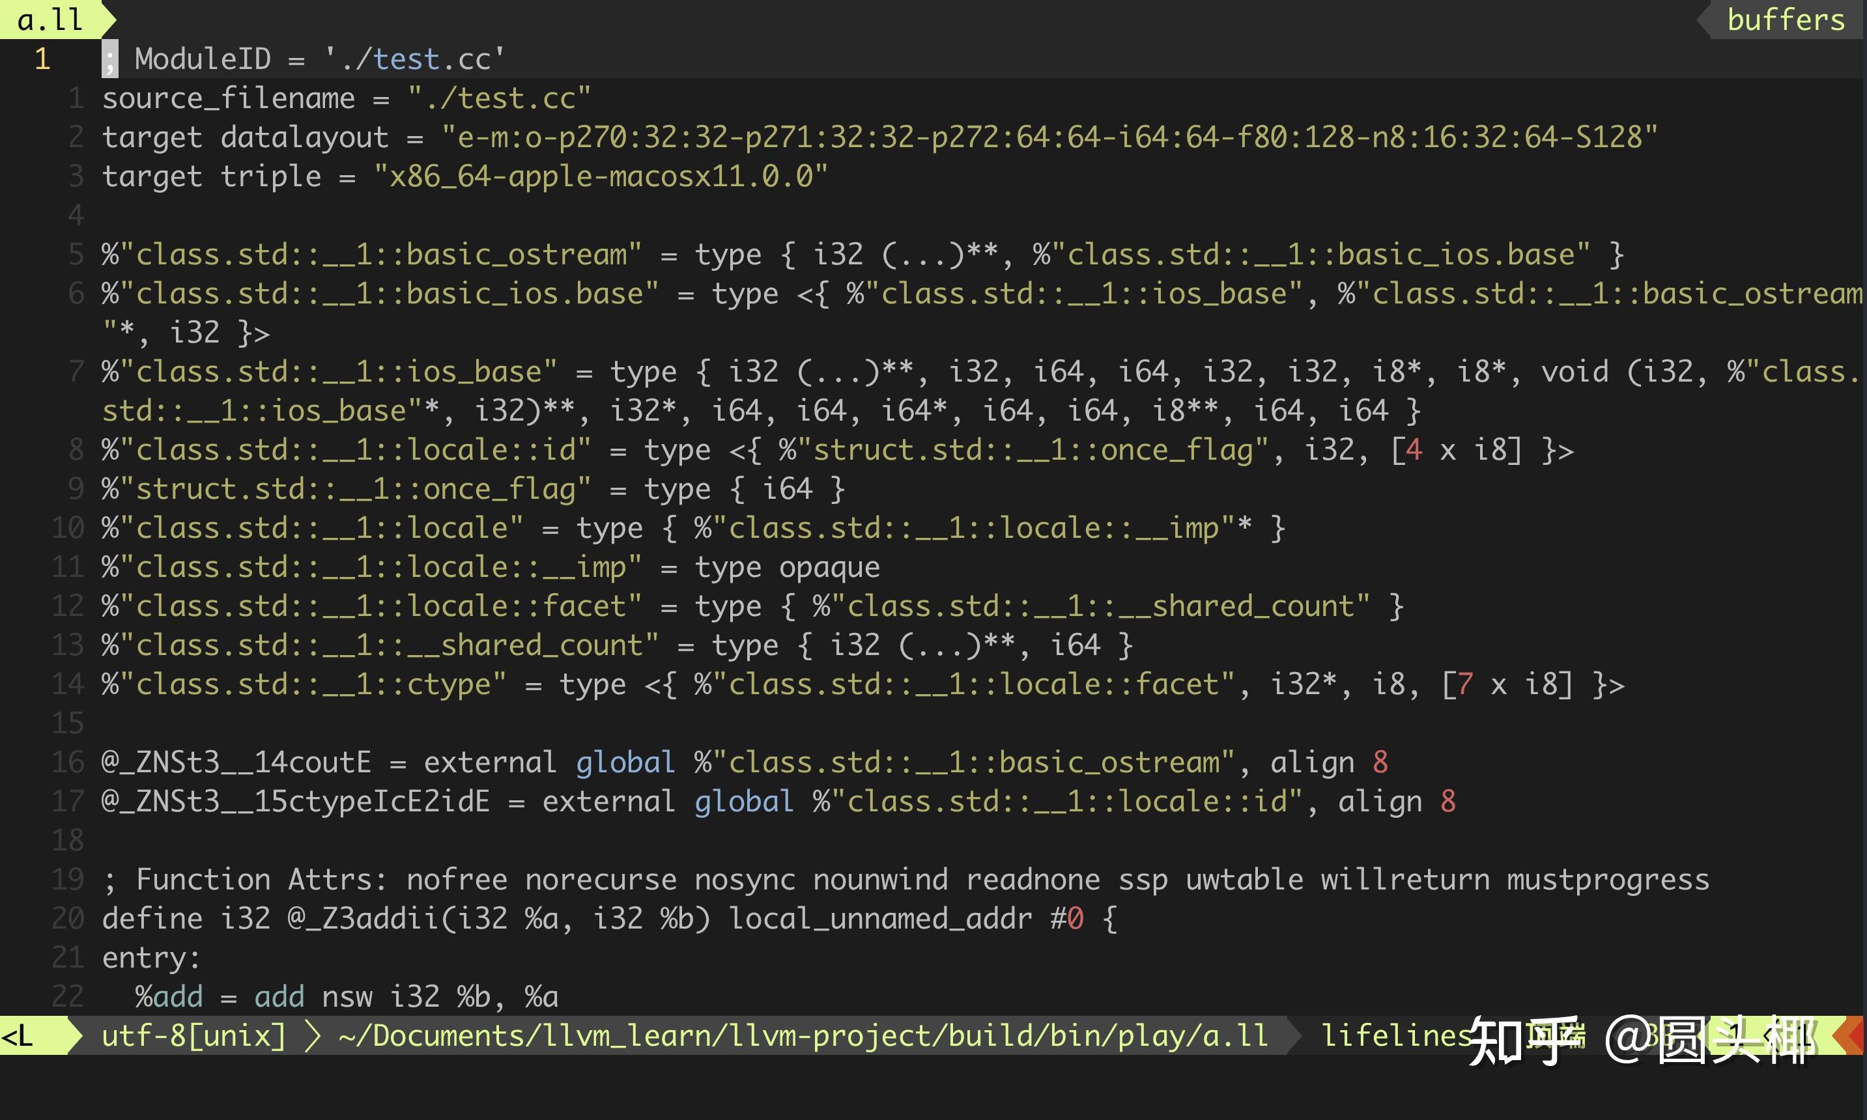The image size is (1867, 1120).
Task: Click the file path in the status line
Action: click(803, 1036)
